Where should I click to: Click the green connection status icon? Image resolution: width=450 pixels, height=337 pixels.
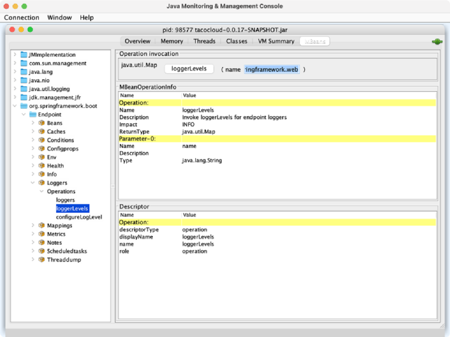pos(437,42)
